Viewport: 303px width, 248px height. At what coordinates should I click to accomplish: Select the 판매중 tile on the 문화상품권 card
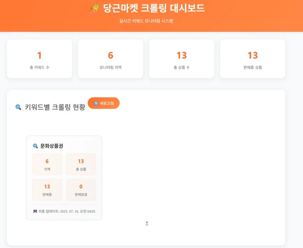click(x=47, y=190)
